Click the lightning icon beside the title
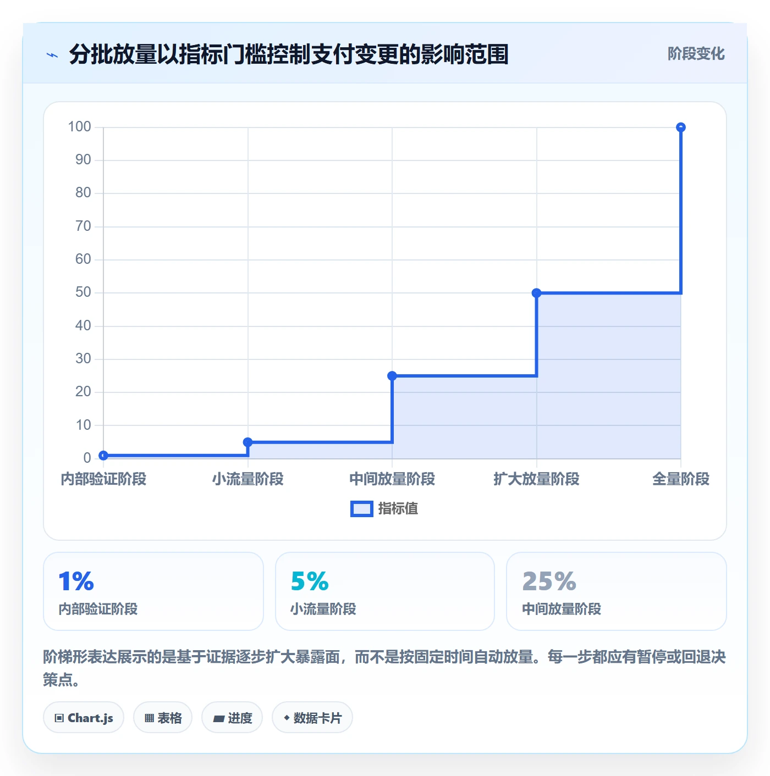This screenshot has height=776, width=770. point(52,55)
